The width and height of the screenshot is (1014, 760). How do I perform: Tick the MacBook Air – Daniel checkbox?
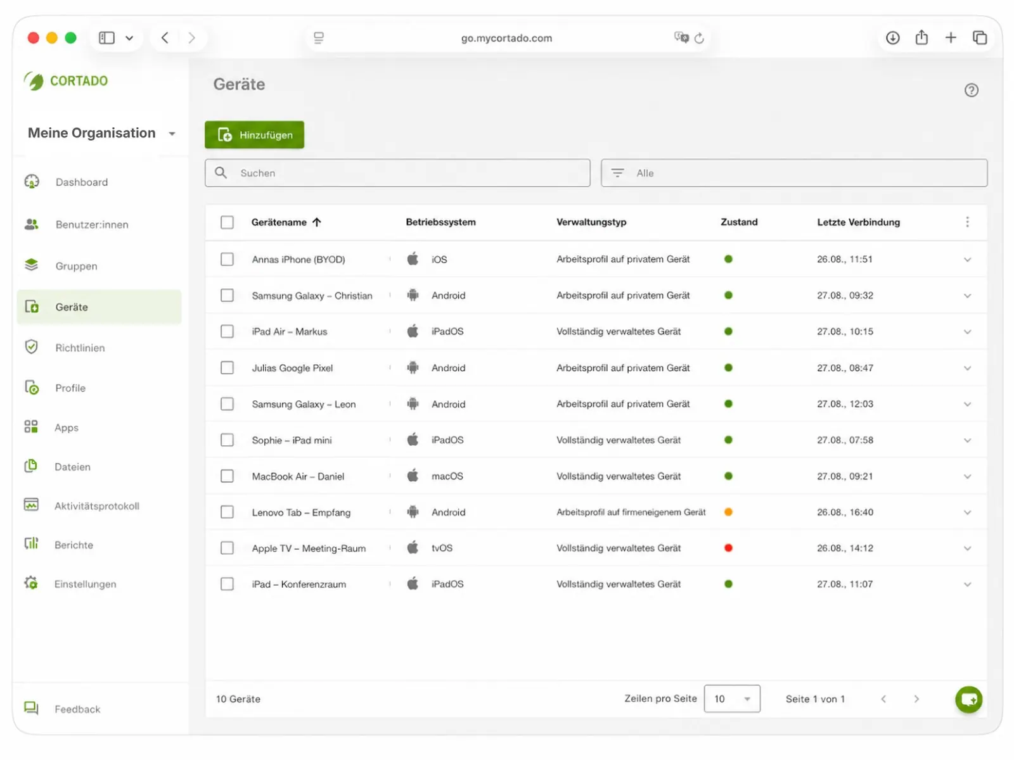coord(227,476)
